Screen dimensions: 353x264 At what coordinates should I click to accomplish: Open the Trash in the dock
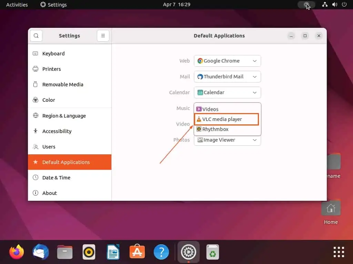[x=213, y=252]
